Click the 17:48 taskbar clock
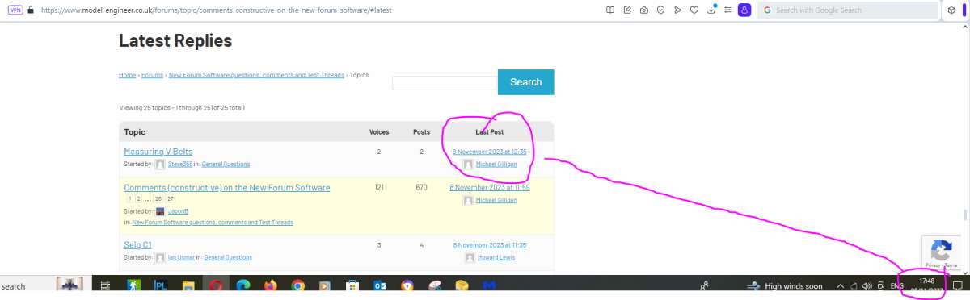Image resolution: width=970 pixels, height=300 pixels. 926,281
